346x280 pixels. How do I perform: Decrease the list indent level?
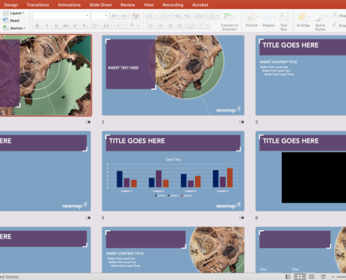(x=178, y=15)
